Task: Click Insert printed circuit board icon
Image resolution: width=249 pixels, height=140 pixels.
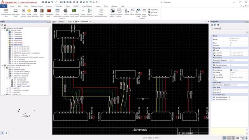Action: coord(74,10)
